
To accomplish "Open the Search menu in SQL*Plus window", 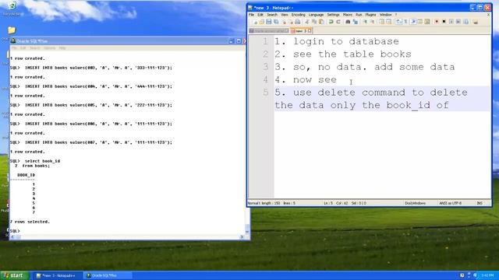I will (x=35, y=48).
